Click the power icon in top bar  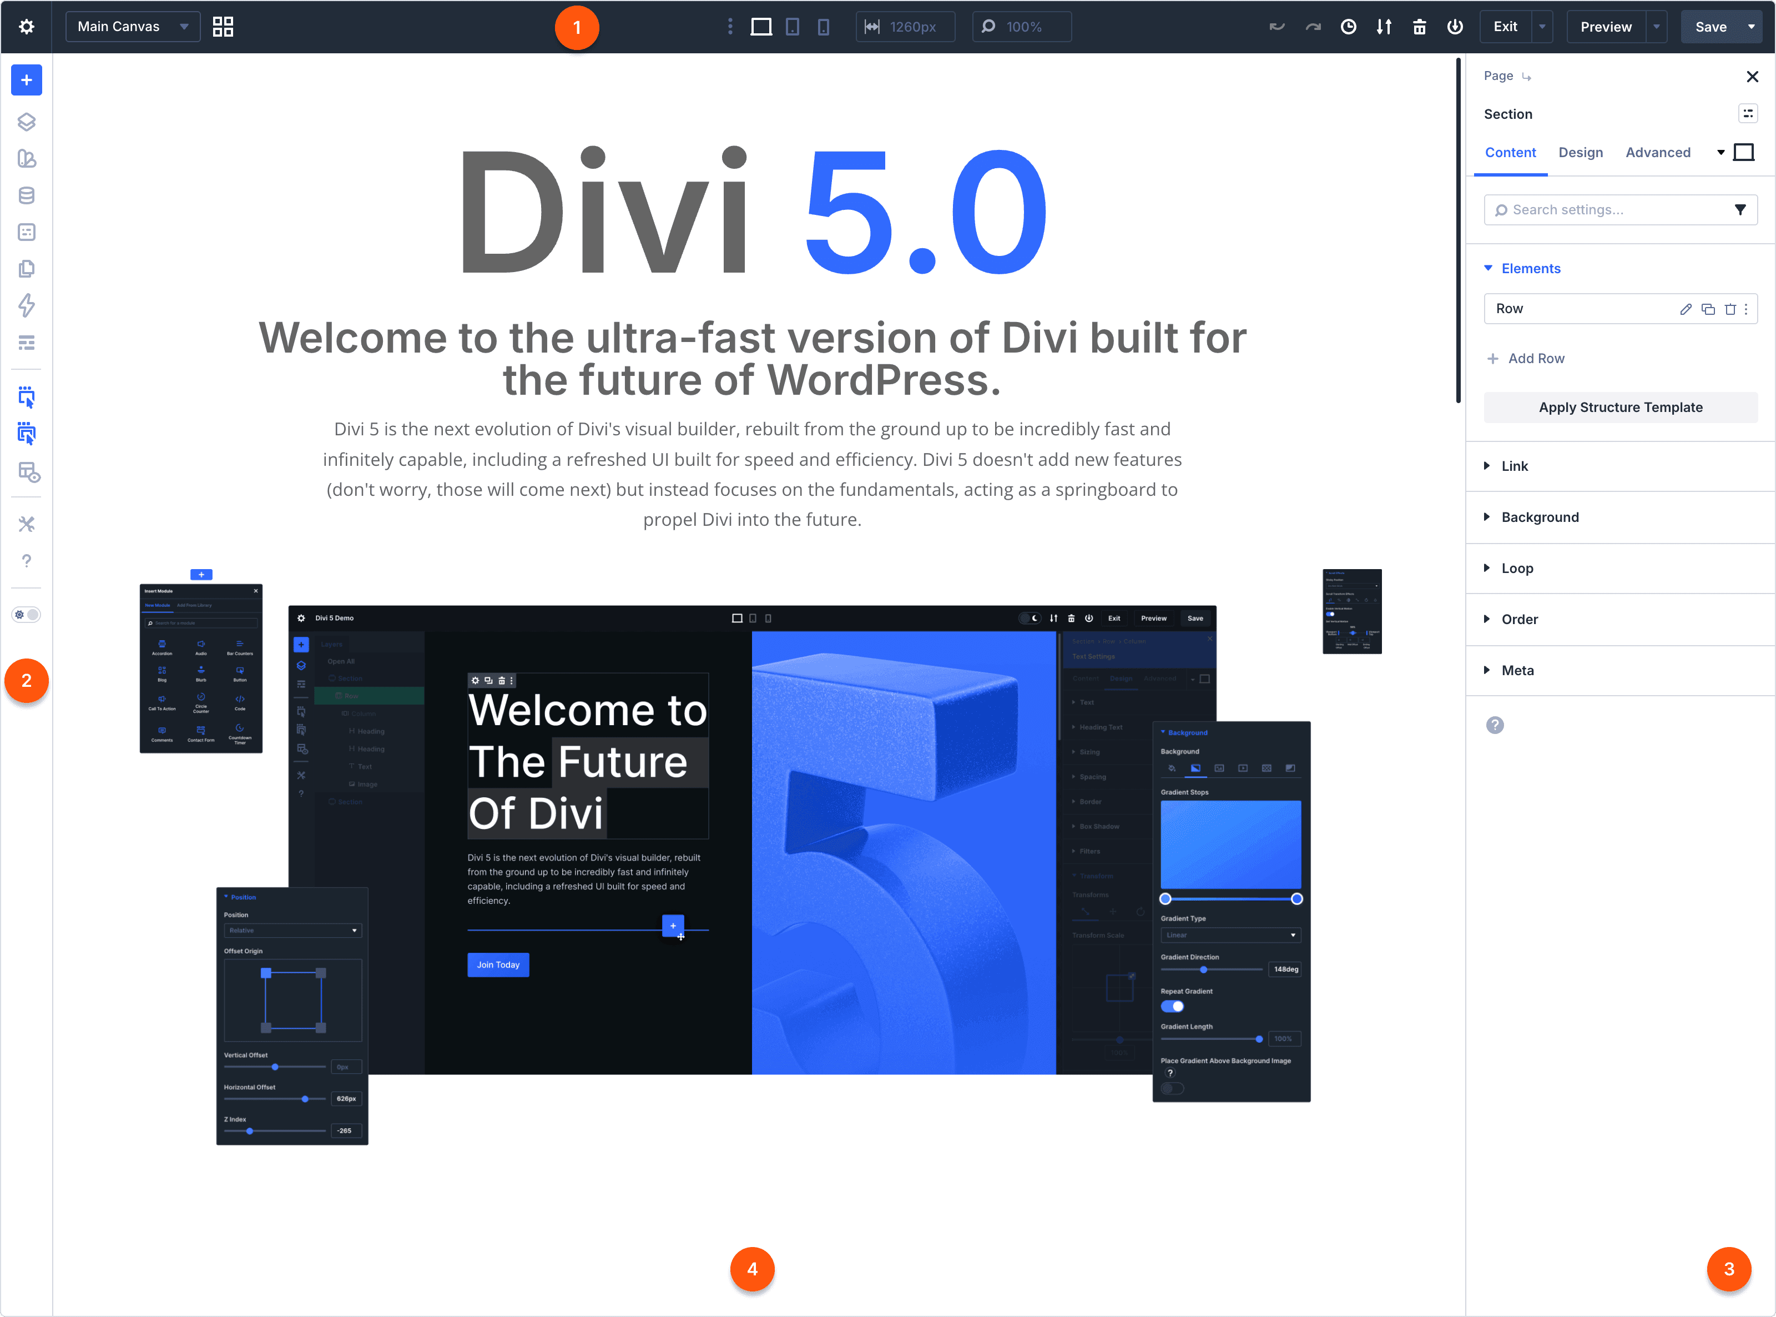(1455, 27)
